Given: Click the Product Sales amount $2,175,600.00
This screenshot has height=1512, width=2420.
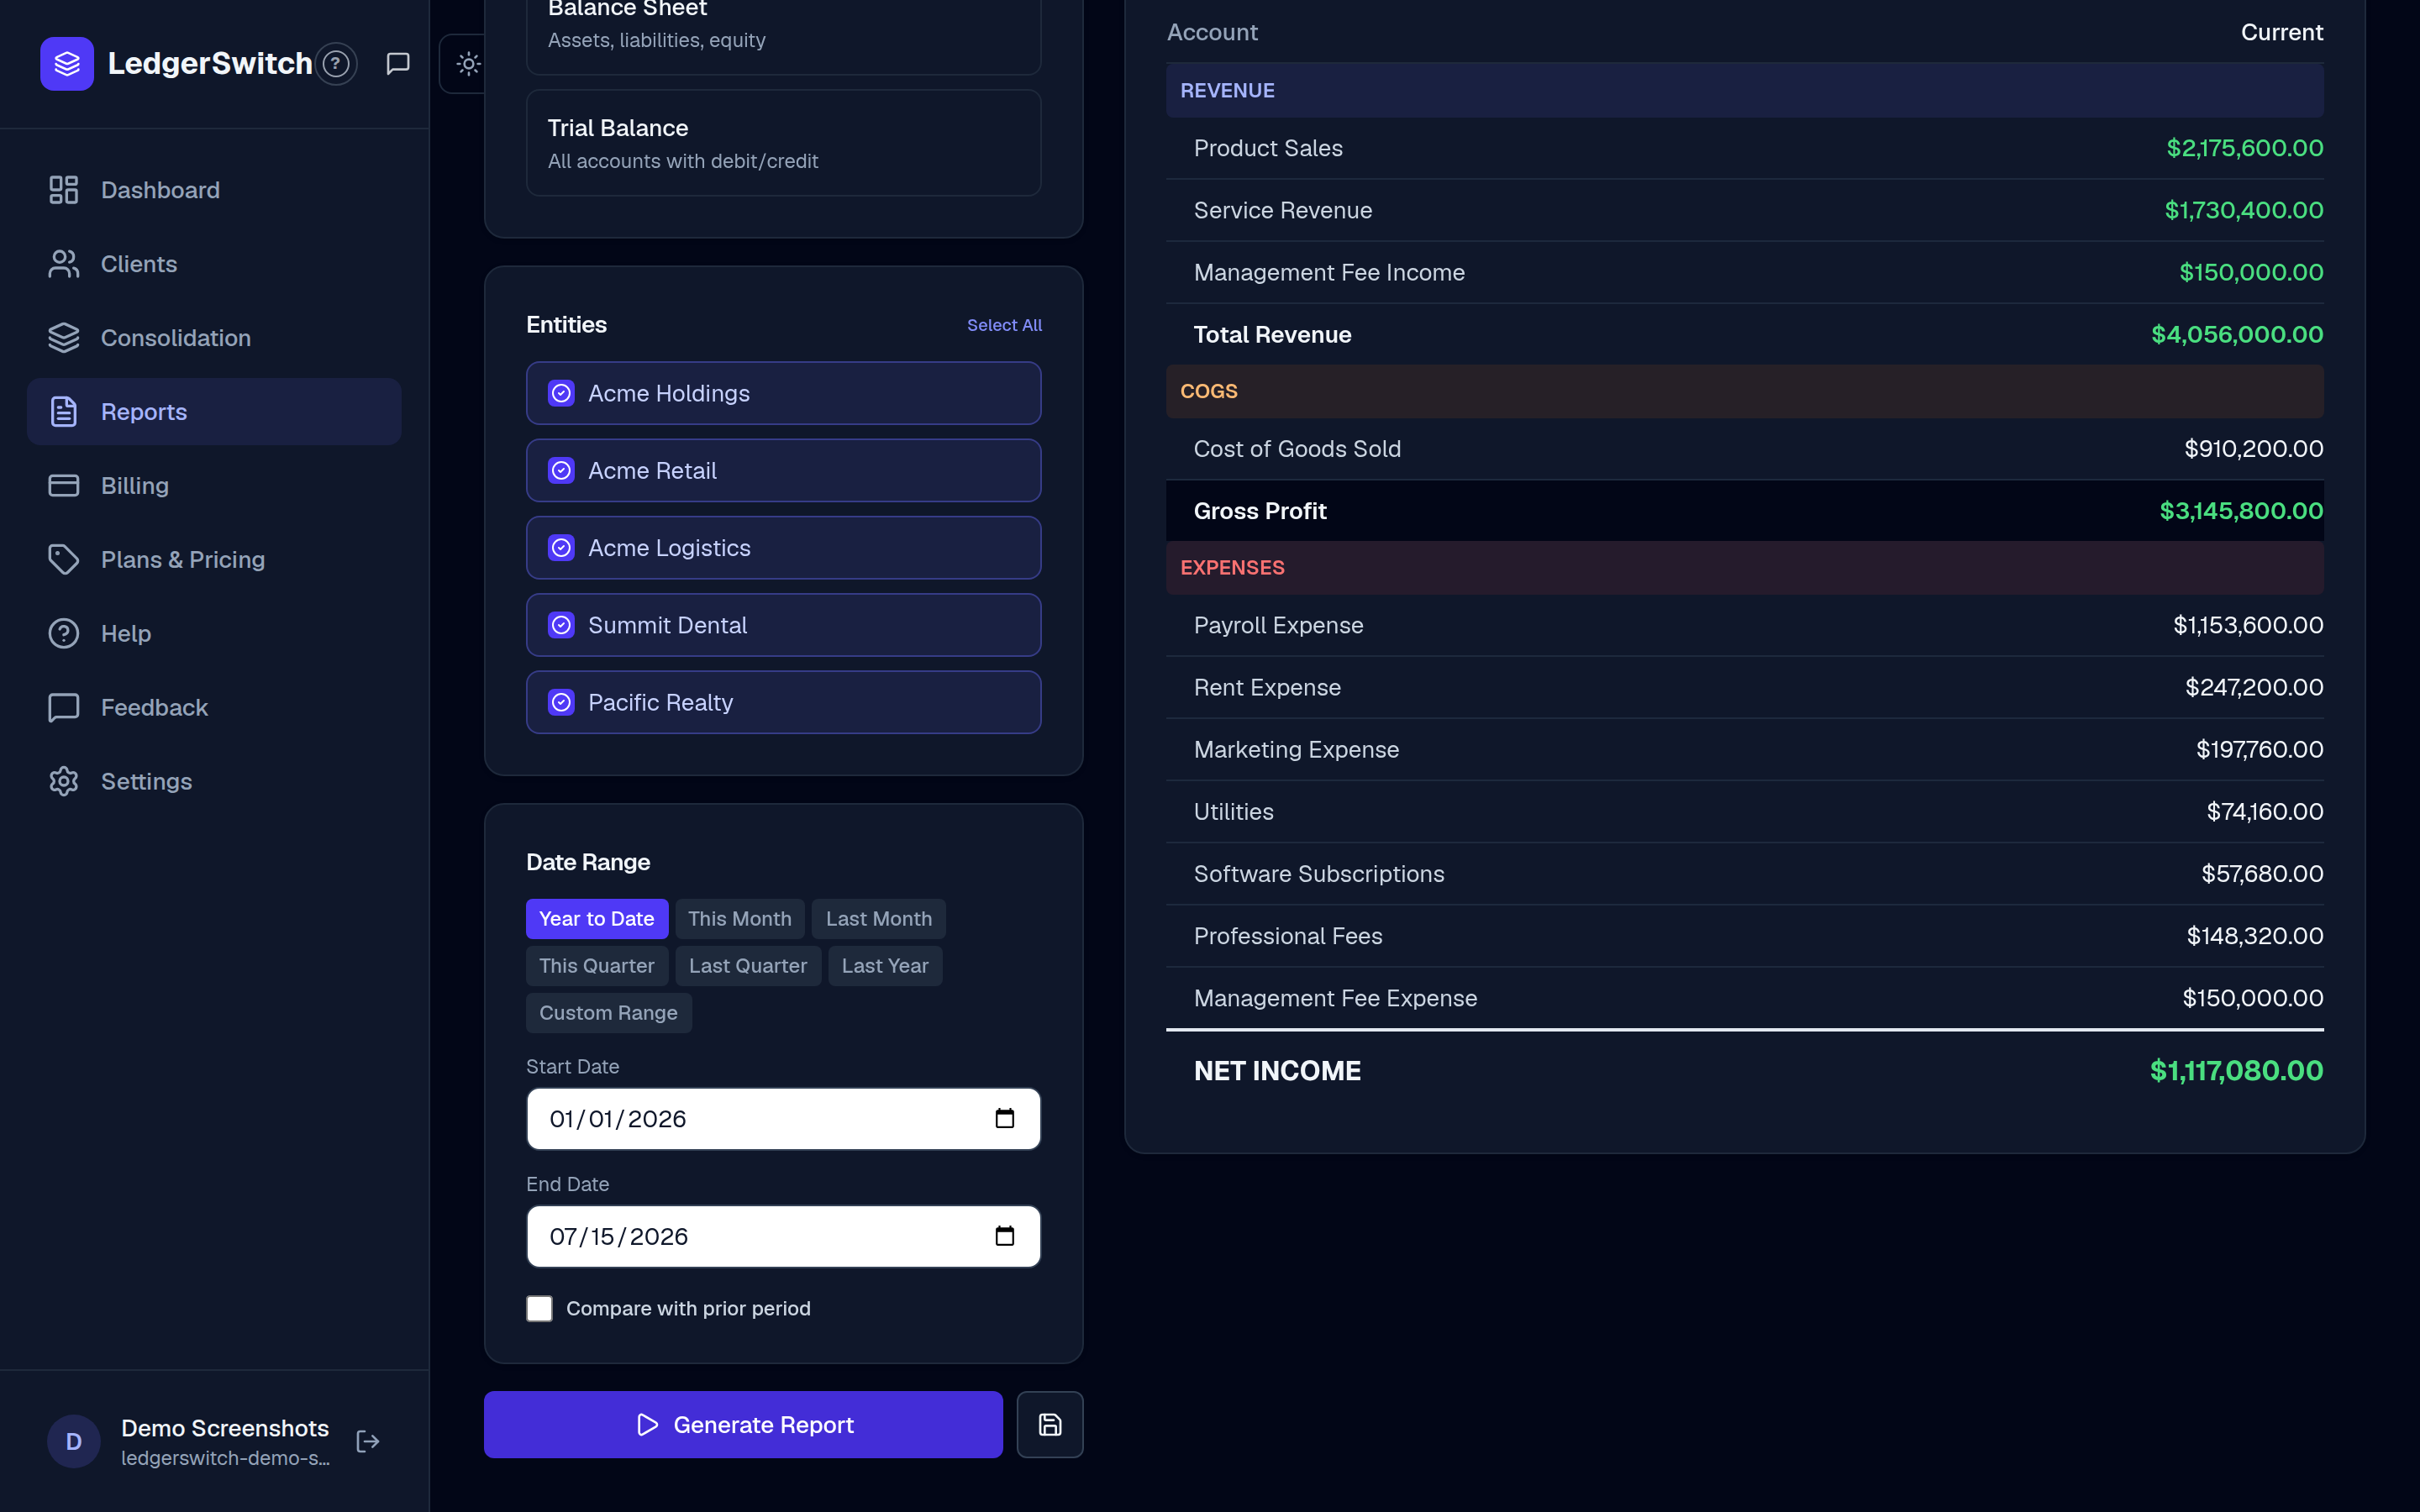Looking at the screenshot, I should pos(2244,148).
